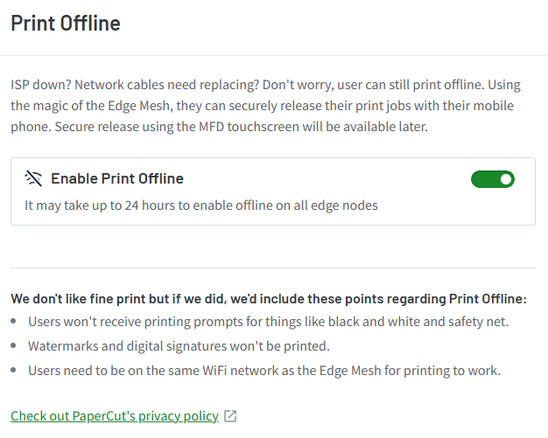Click the "Print Offline" page heading
The height and width of the screenshot is (438, 548).
pyautogui.click(x=66, y=24)
